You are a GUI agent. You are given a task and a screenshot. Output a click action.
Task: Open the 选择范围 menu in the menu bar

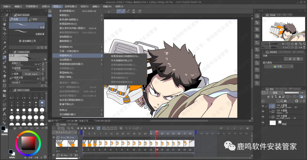[x=71, y=6]
